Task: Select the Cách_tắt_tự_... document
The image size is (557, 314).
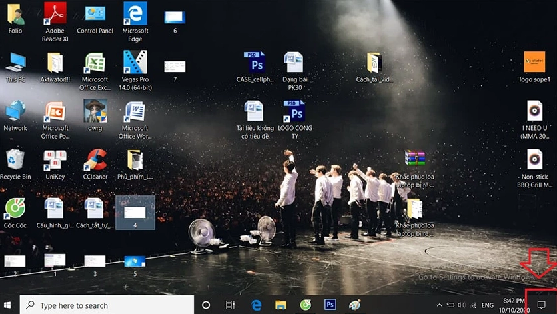Action: coord(95,213)
